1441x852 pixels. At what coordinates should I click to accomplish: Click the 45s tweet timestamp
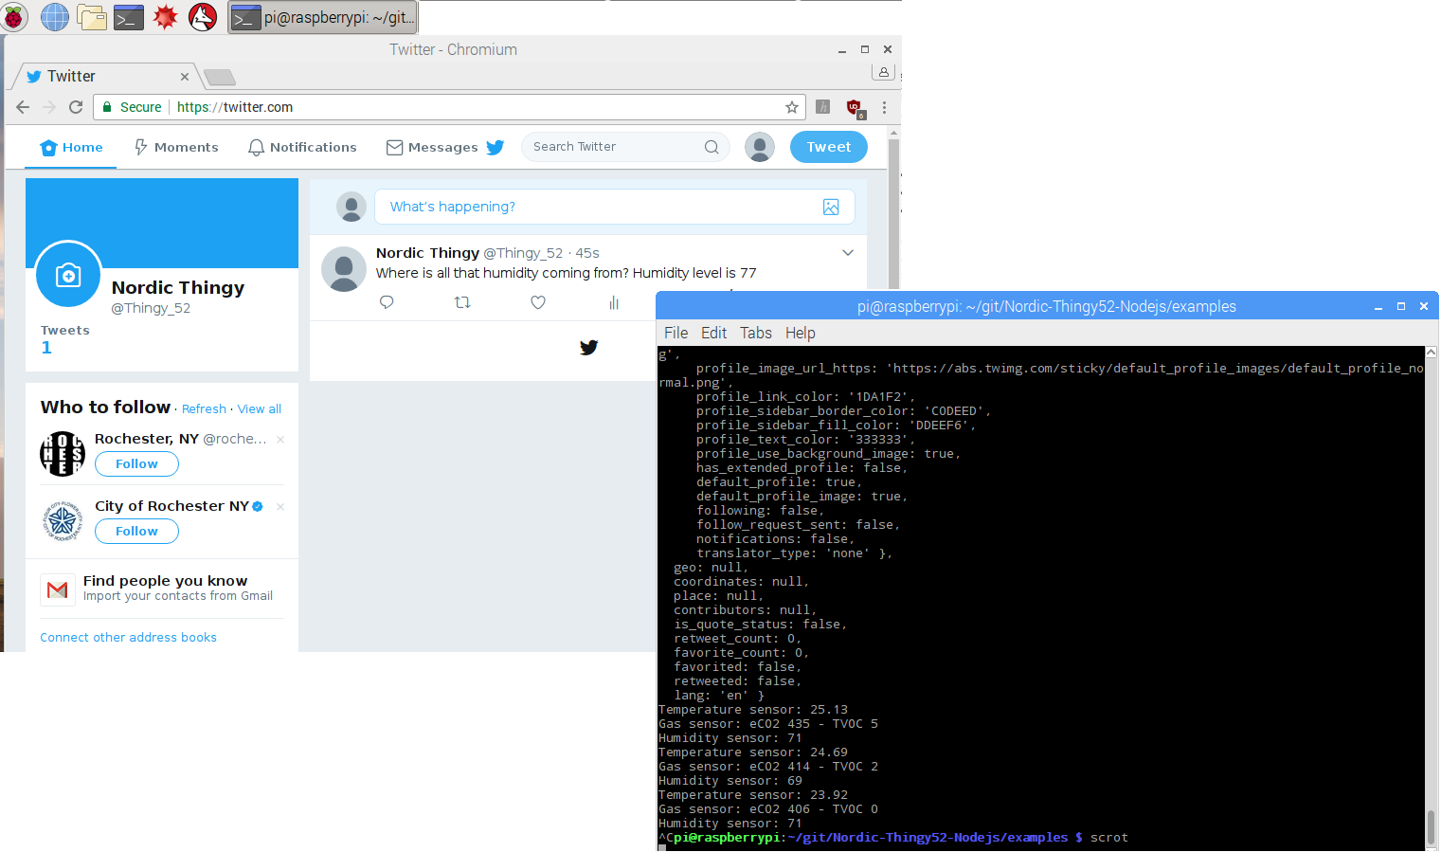pos(587,253)
